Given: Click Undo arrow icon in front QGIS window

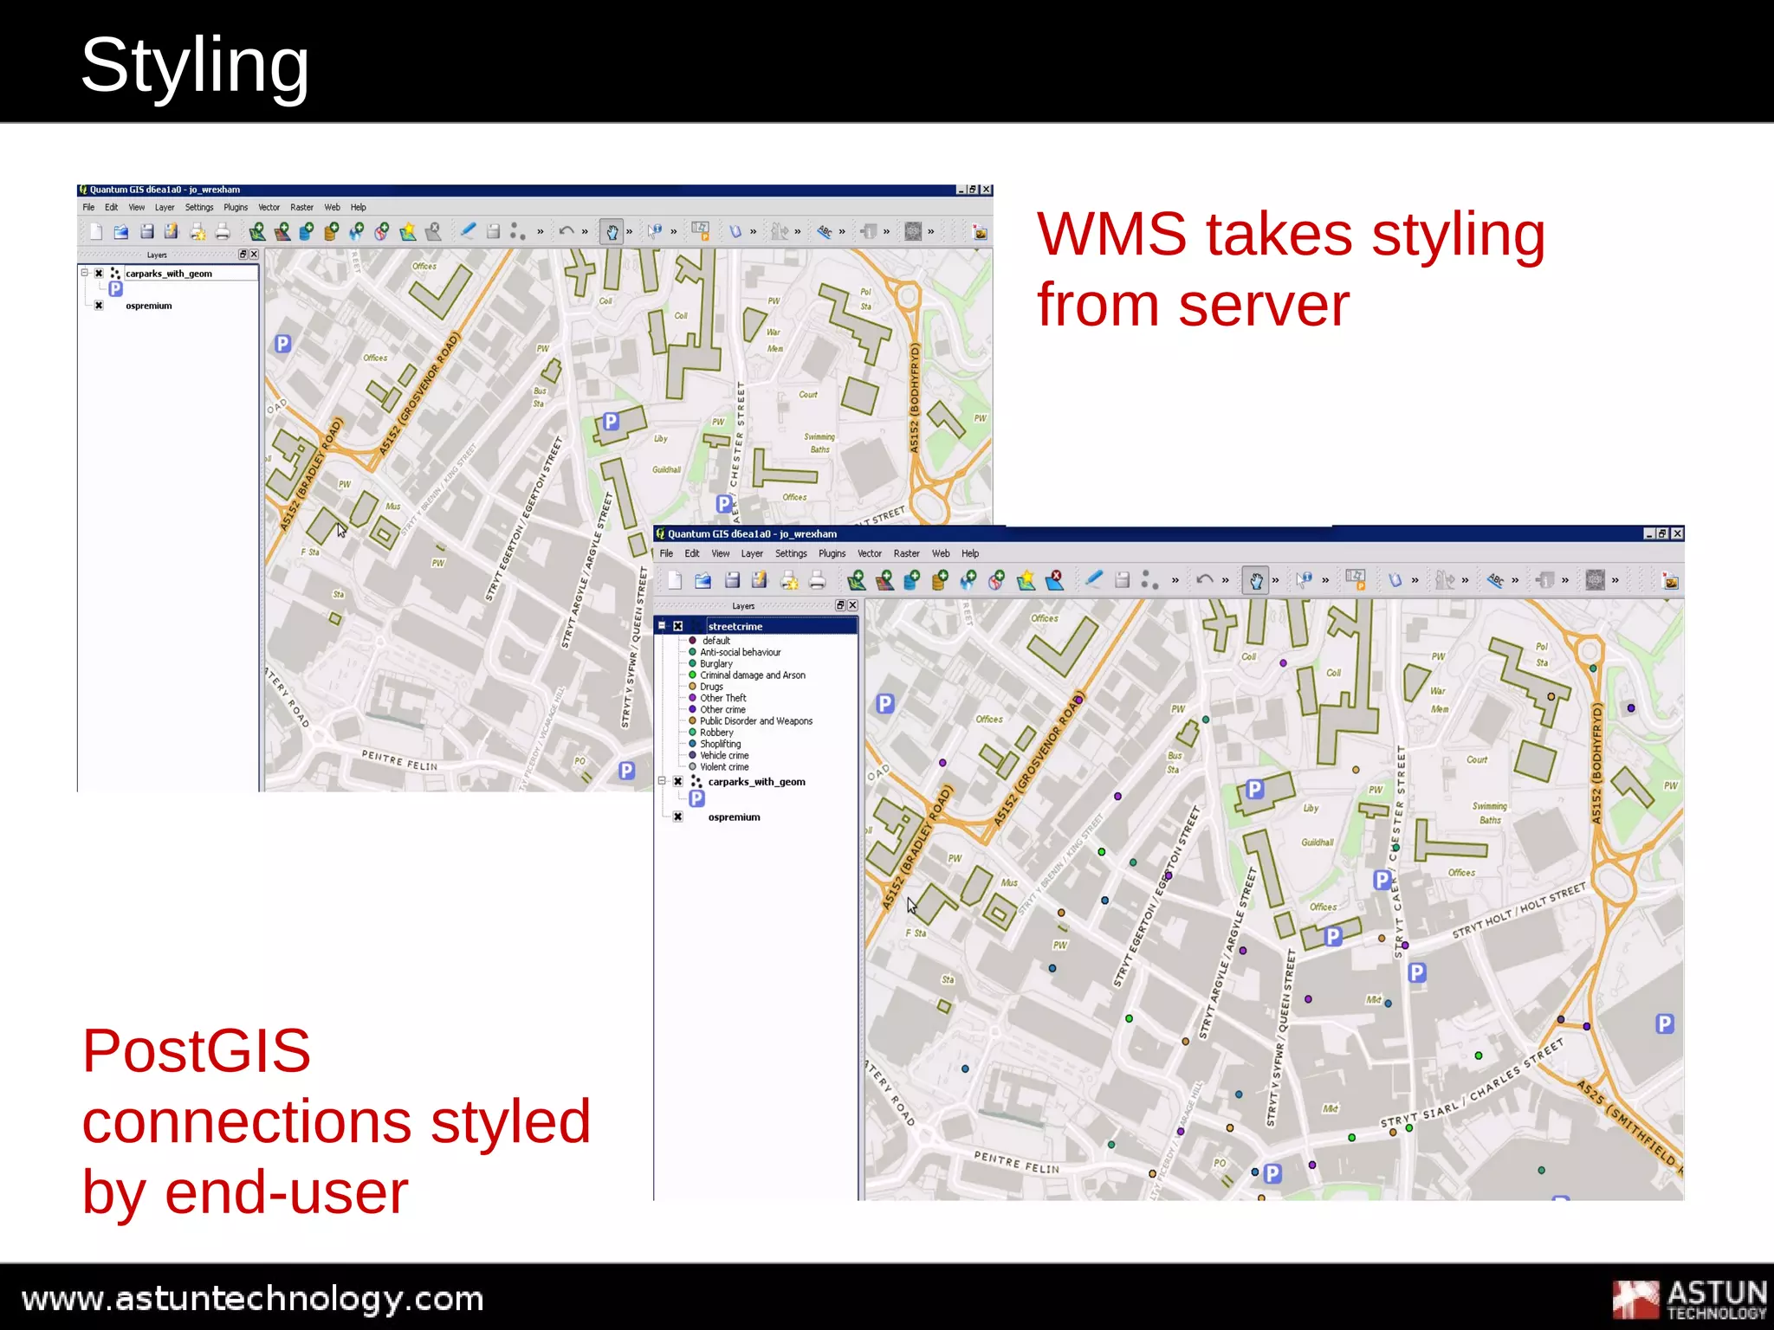Looking at the screenshot, I should (1204, 580).
